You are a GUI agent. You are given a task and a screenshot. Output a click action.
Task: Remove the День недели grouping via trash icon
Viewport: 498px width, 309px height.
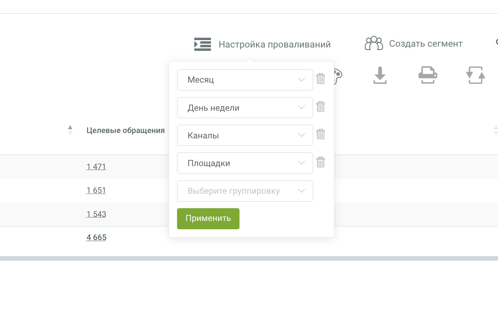point(321,107)
